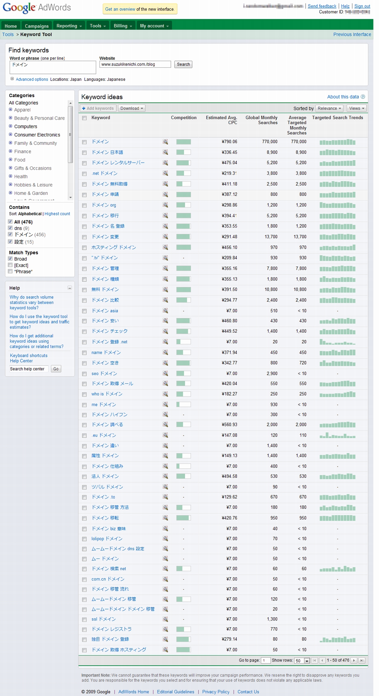Open the Views dropdown
Viewport: 379px width, 696px height.
pos(356,108)
